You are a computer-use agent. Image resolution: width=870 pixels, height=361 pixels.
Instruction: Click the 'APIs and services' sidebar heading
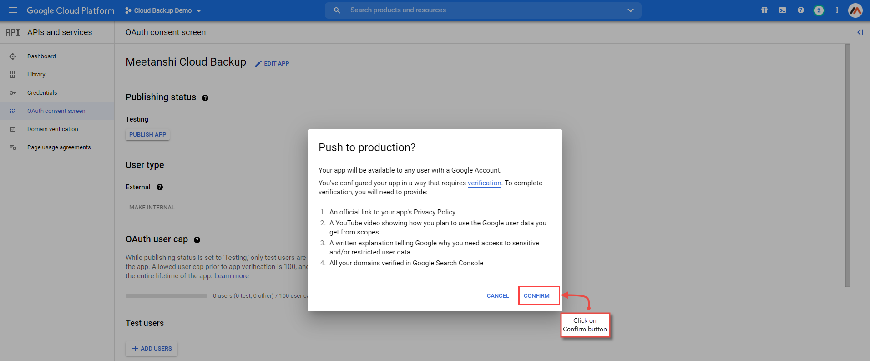(60, 32)
